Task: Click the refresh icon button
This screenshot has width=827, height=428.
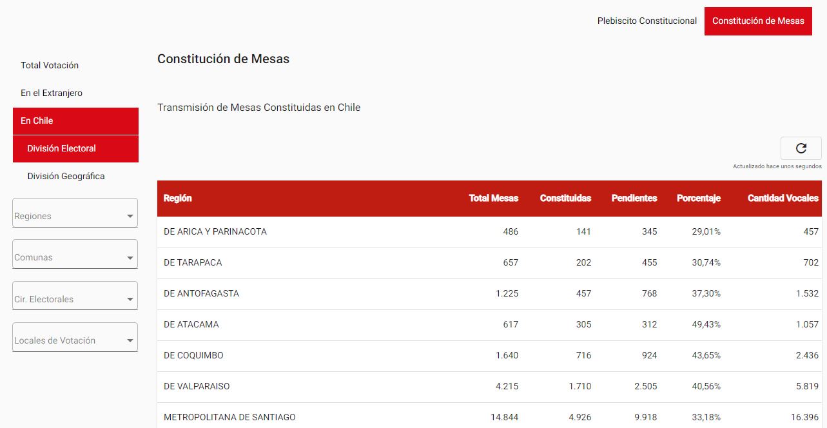Action: pos(801,148)
